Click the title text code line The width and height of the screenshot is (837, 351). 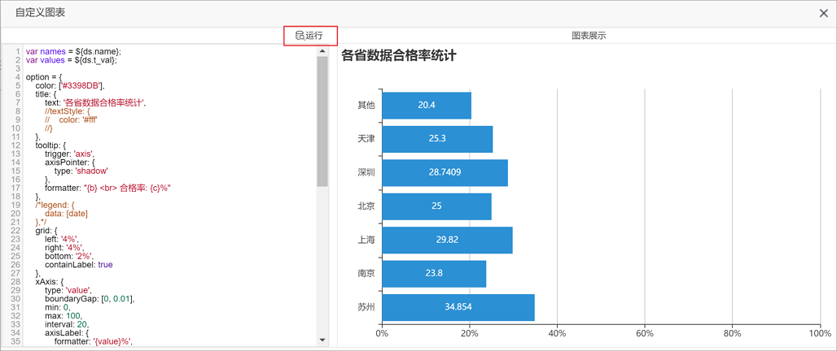click(x=95, y=103)
